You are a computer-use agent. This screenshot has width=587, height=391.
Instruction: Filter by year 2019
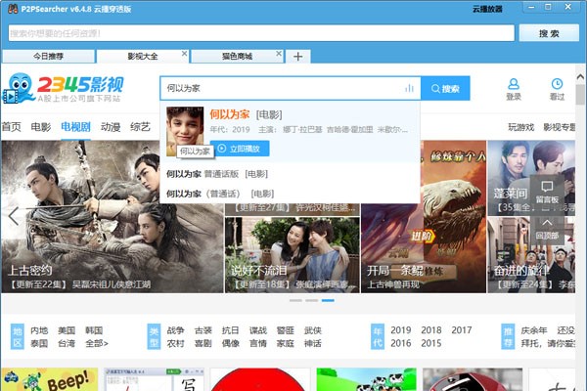(x=400, y=330)
